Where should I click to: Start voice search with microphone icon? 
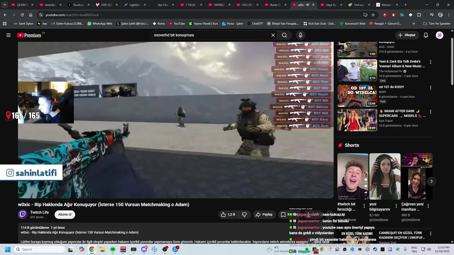[300, 35]
